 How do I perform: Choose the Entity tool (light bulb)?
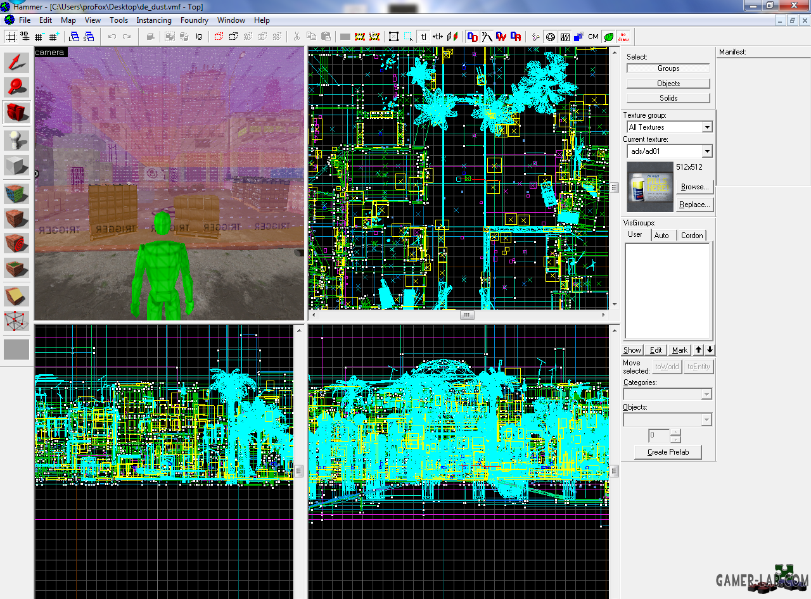16,140
